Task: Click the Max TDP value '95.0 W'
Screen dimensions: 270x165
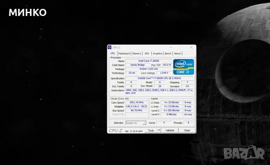Action: [x=167, y=65]
